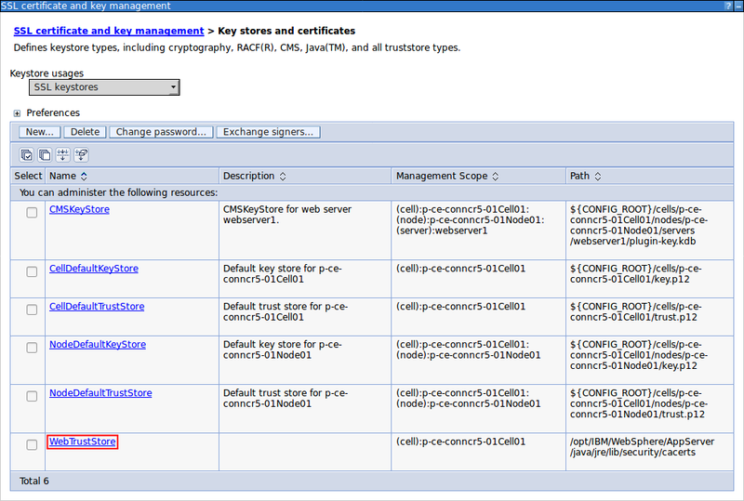Select the CellDefaultTrustStore checkbox
Image resolution: width=744 pixels, height=501 pixels.
point(32,310)
